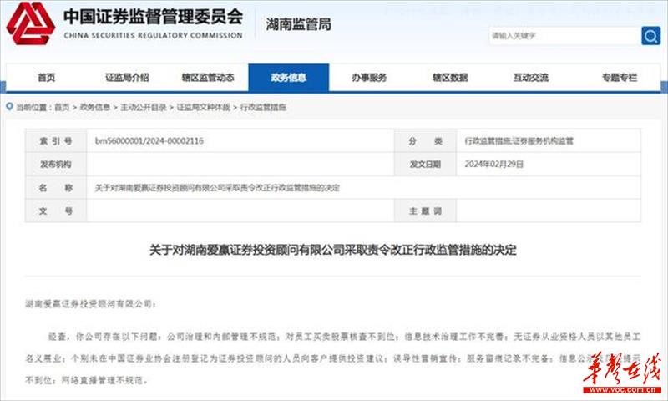Screen dimensions: 668x401
Task: Select index number bm56000001/2024-00002116
Action: (x=149, y=140)
